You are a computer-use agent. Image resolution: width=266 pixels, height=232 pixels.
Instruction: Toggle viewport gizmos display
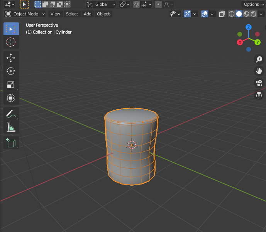click(187, 14)
